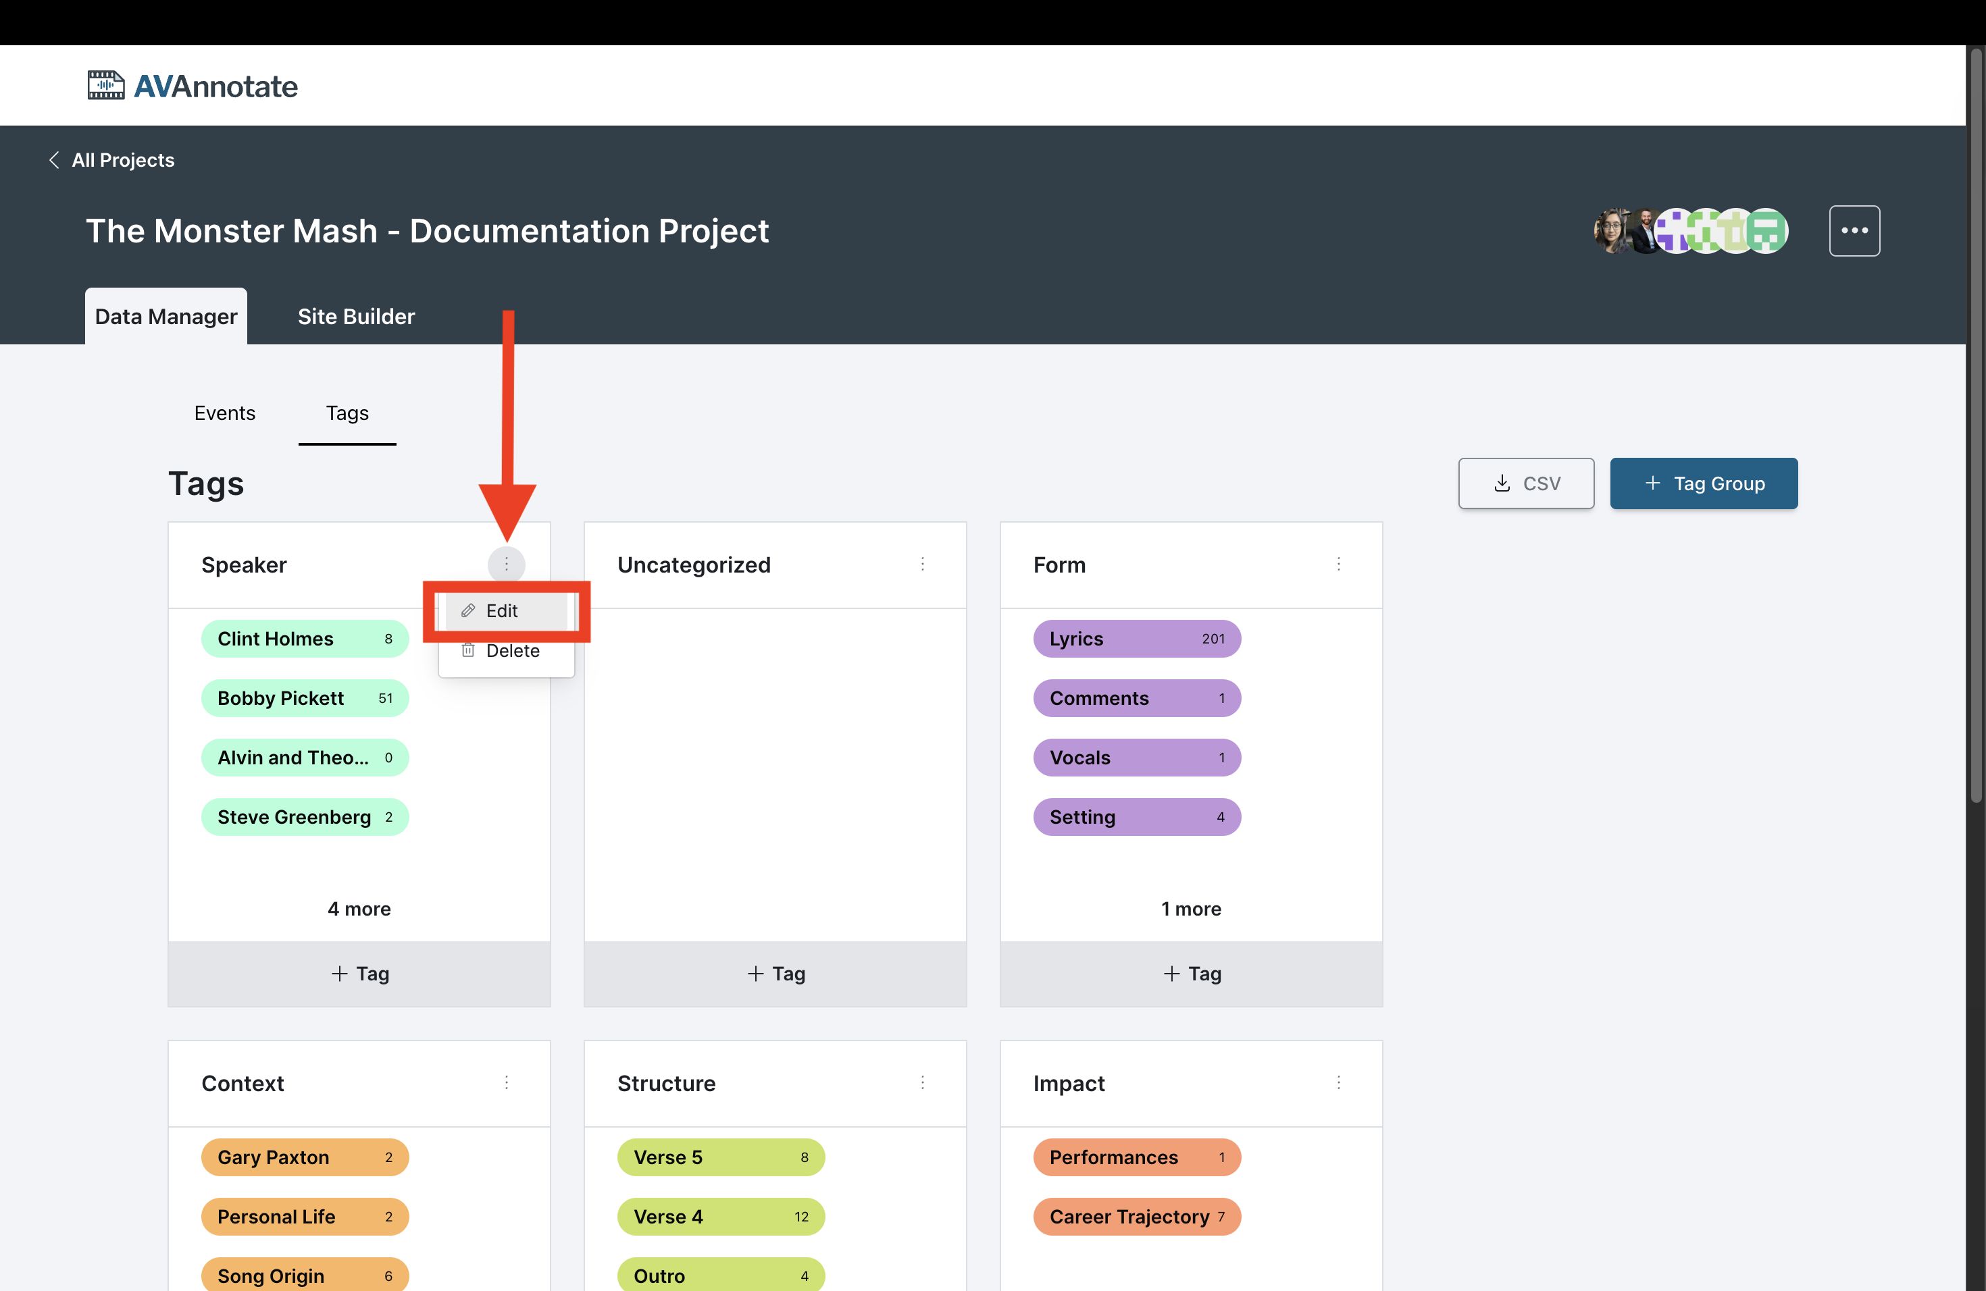Expand Speaker group with 4 more

pyautogui.click(x=359, y=908)
